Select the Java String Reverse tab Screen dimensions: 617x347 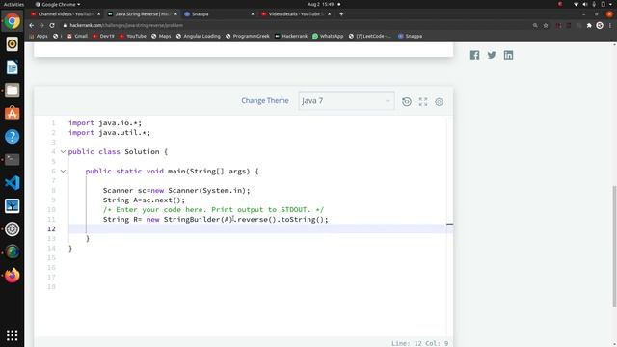pos(141,14)
